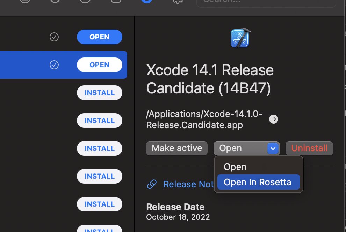Click the blue OPEN pill in top row
346x232 pixels.
point(100,37)
